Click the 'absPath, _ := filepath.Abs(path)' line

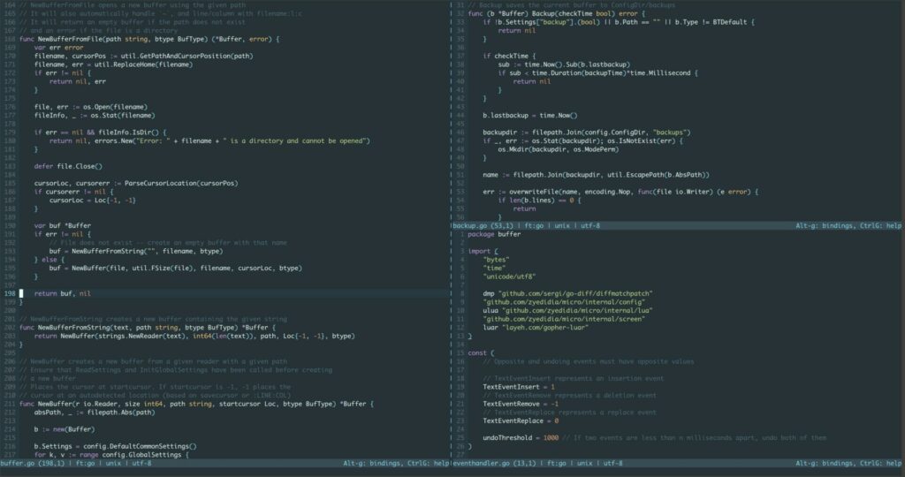[95, 413]
